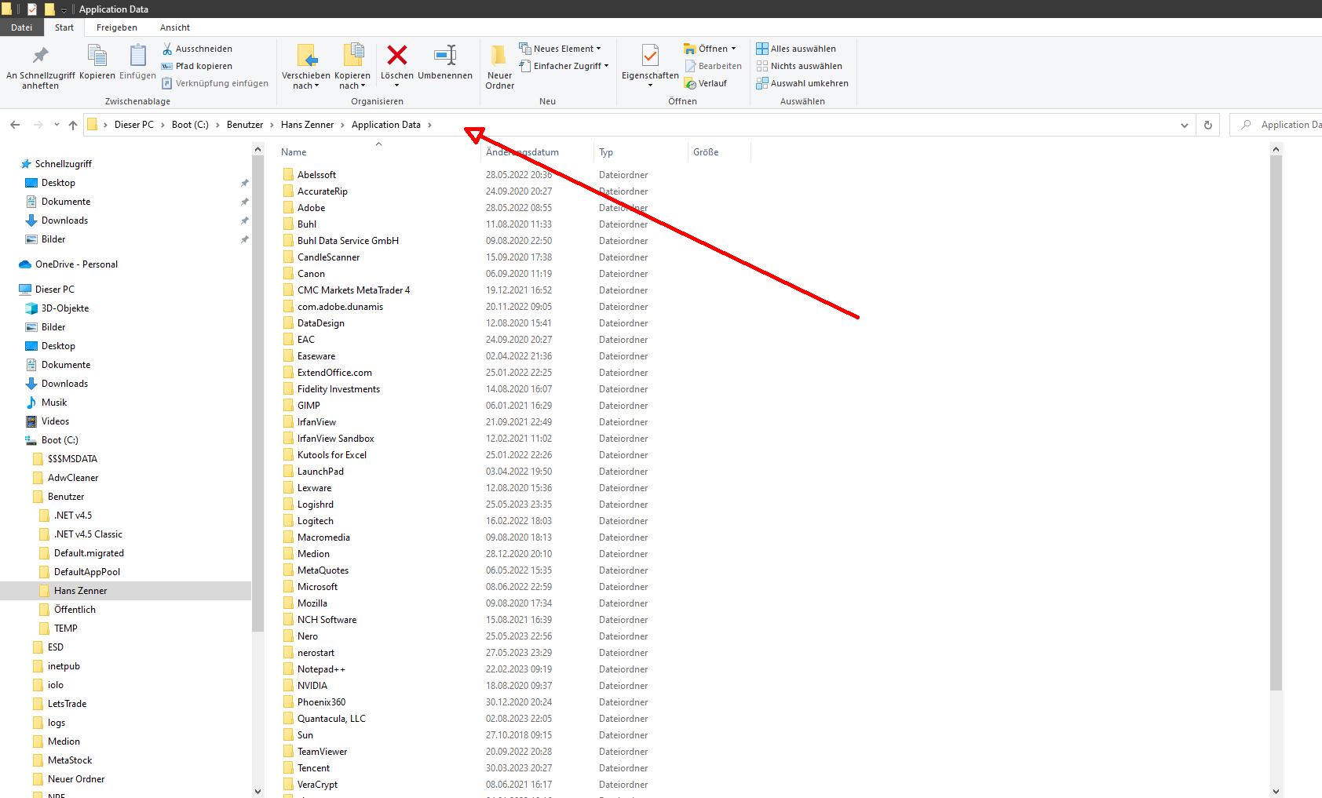Click Alles auswählen

pyautogui.click(x=796, y=49)
